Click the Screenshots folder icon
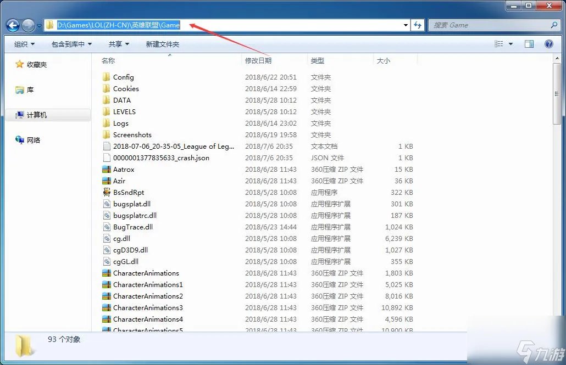 (107, 135)
